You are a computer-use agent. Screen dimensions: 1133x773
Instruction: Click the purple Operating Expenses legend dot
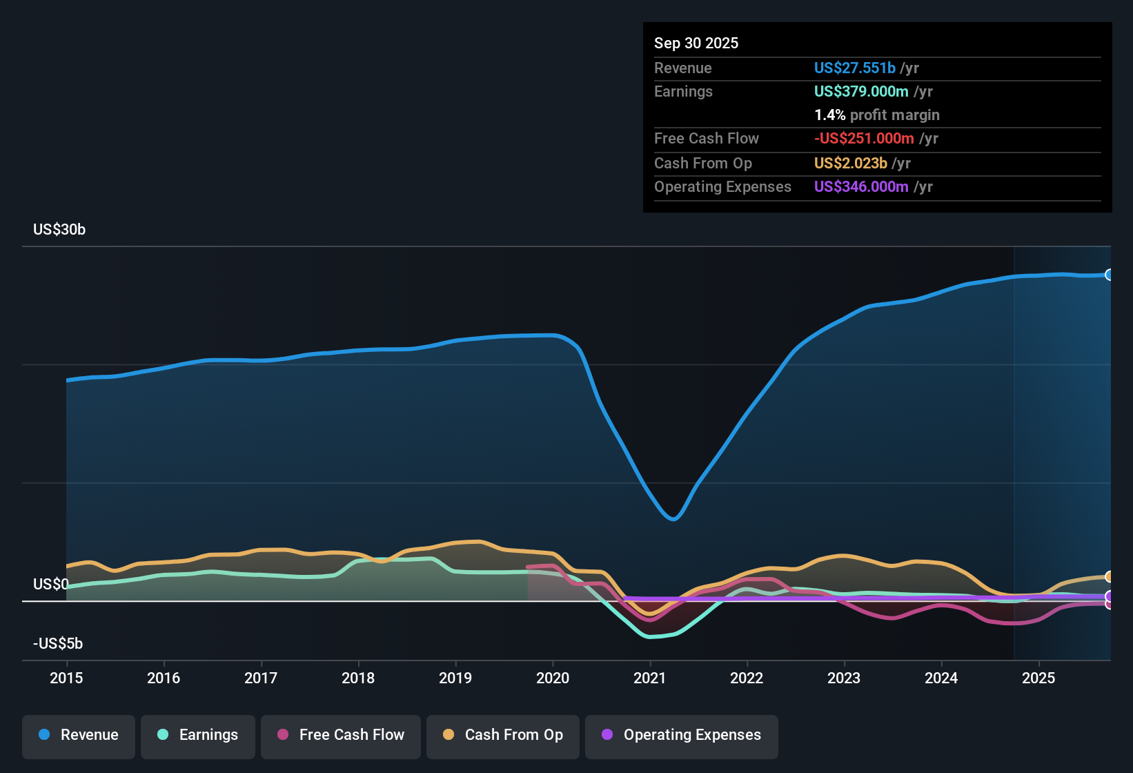tap(607, 735)
